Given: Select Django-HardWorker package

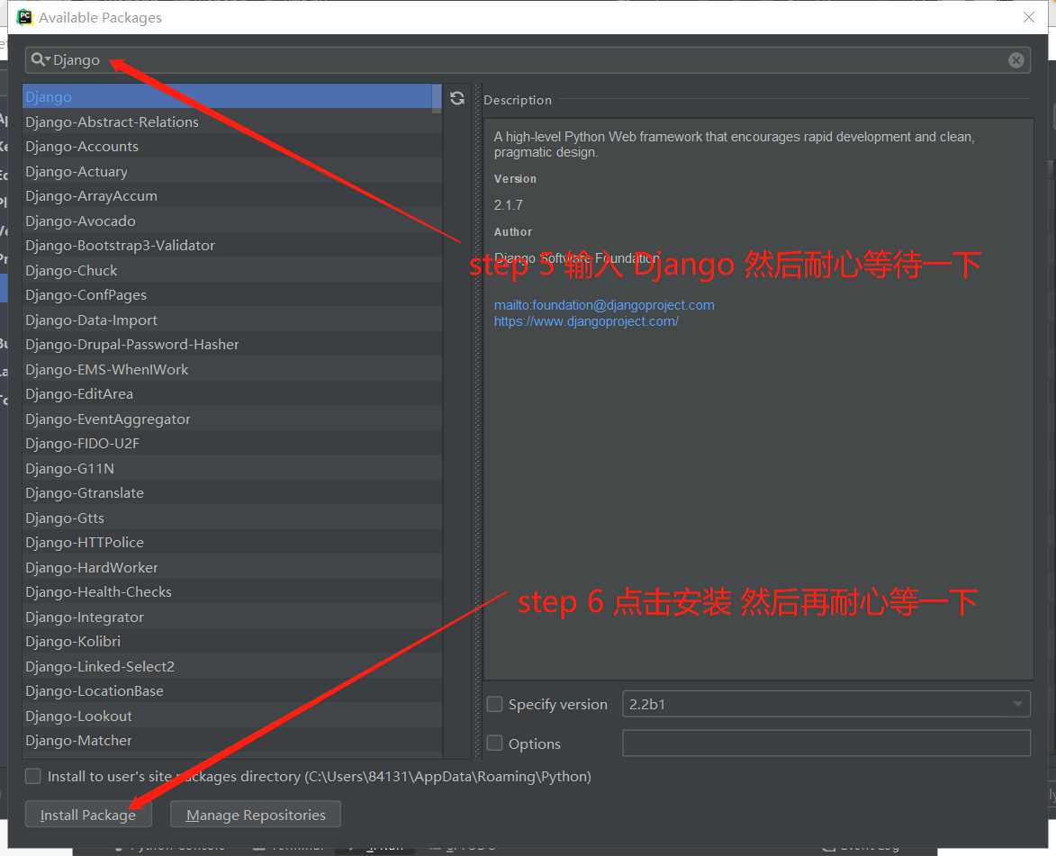Looking at the screenshot, I should click(231, 567).
